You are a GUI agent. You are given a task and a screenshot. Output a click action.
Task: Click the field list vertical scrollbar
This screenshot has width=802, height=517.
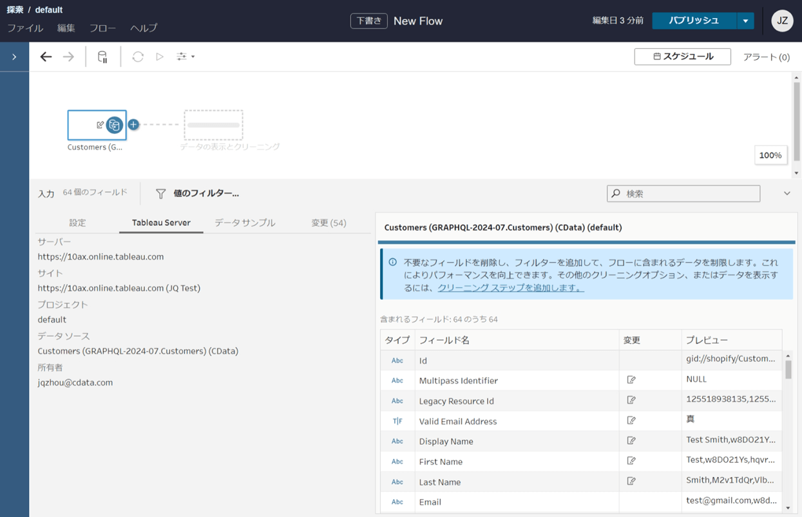[x=788, y=370]
